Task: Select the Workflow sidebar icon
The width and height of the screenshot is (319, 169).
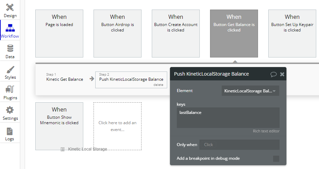Action: 10,28
